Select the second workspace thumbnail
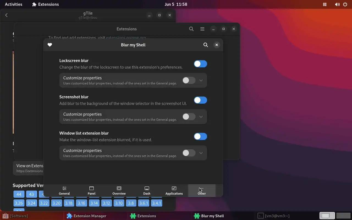Screen dimensions: 352x220 [x=343, y=216]
